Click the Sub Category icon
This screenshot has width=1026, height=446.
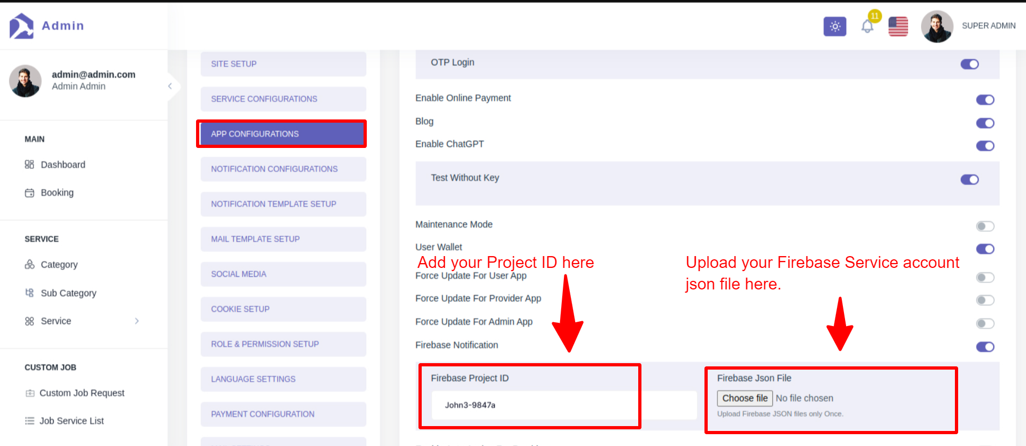coord(30,293)
